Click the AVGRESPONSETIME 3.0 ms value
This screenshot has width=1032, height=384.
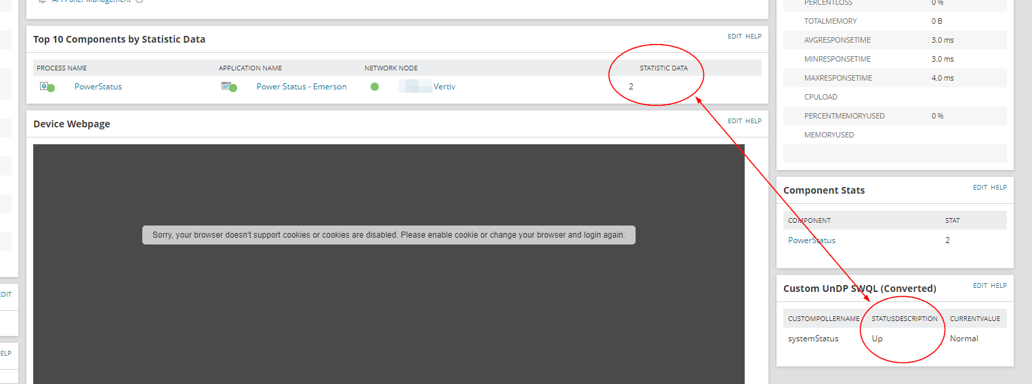[x=943, y=41]
